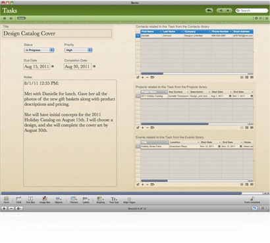Use Events table horizontal scrollbar
The width and height of the screenshot is (270, 243).
click(x=154, y=181)
